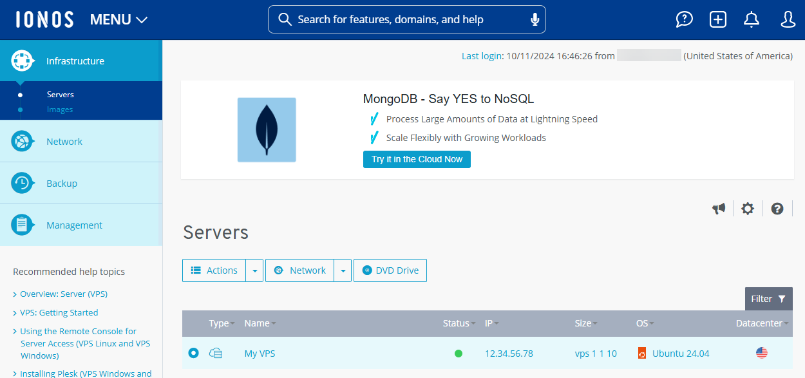Open announcements via the megaphone icon
This screenshot has width=805, height=378.
point(719,208)
